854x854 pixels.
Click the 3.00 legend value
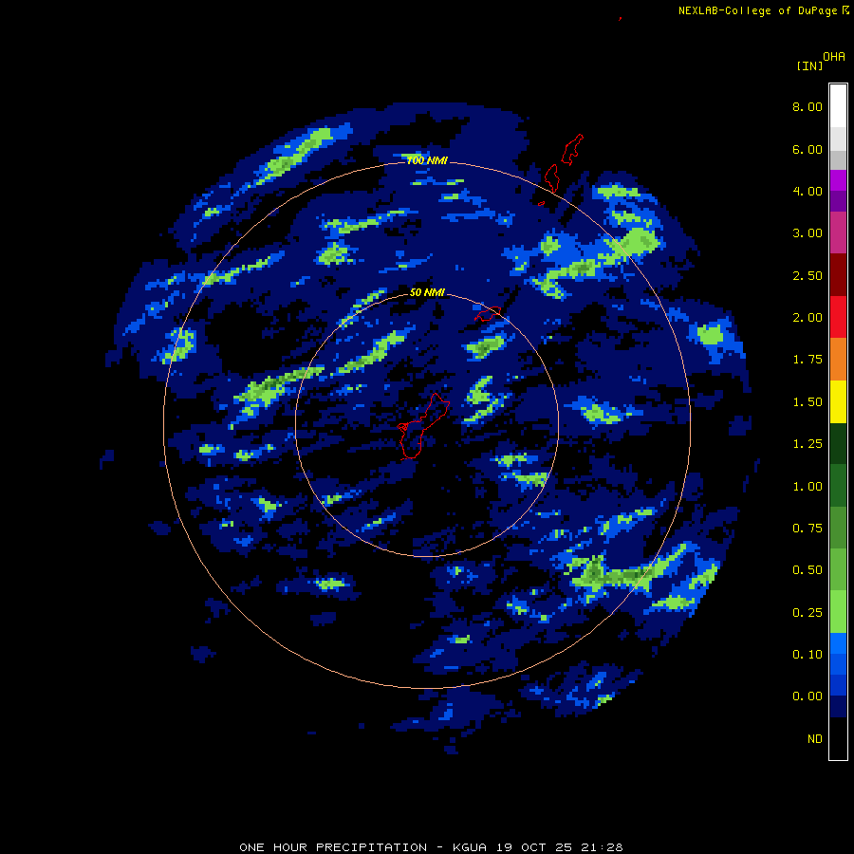808,233
